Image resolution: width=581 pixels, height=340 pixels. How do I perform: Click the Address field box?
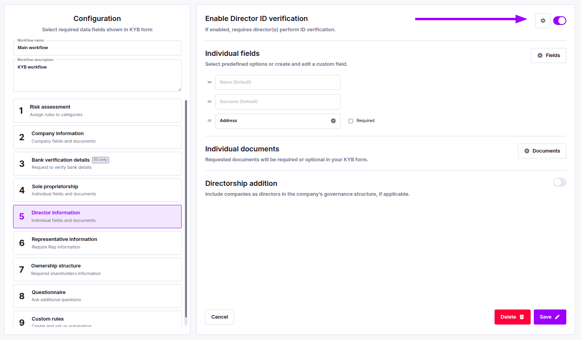(x=278, y=121)
